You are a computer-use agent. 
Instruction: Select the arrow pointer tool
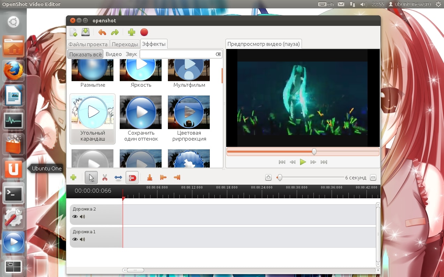[x=91, y=178]
